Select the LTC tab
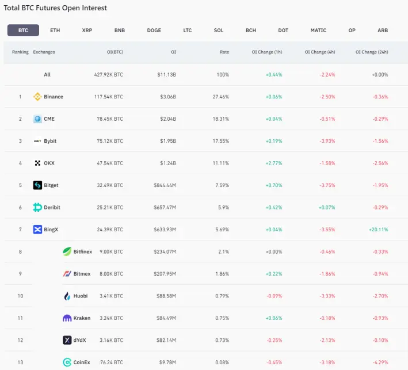 [x=188, y=30]
